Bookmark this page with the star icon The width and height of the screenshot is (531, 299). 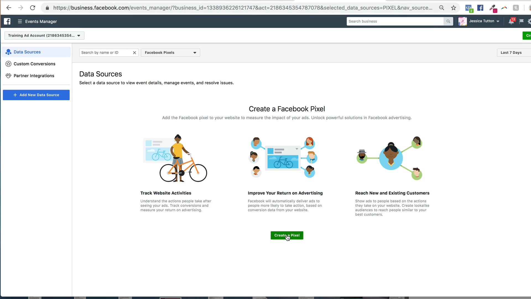(x=454, y=8)
